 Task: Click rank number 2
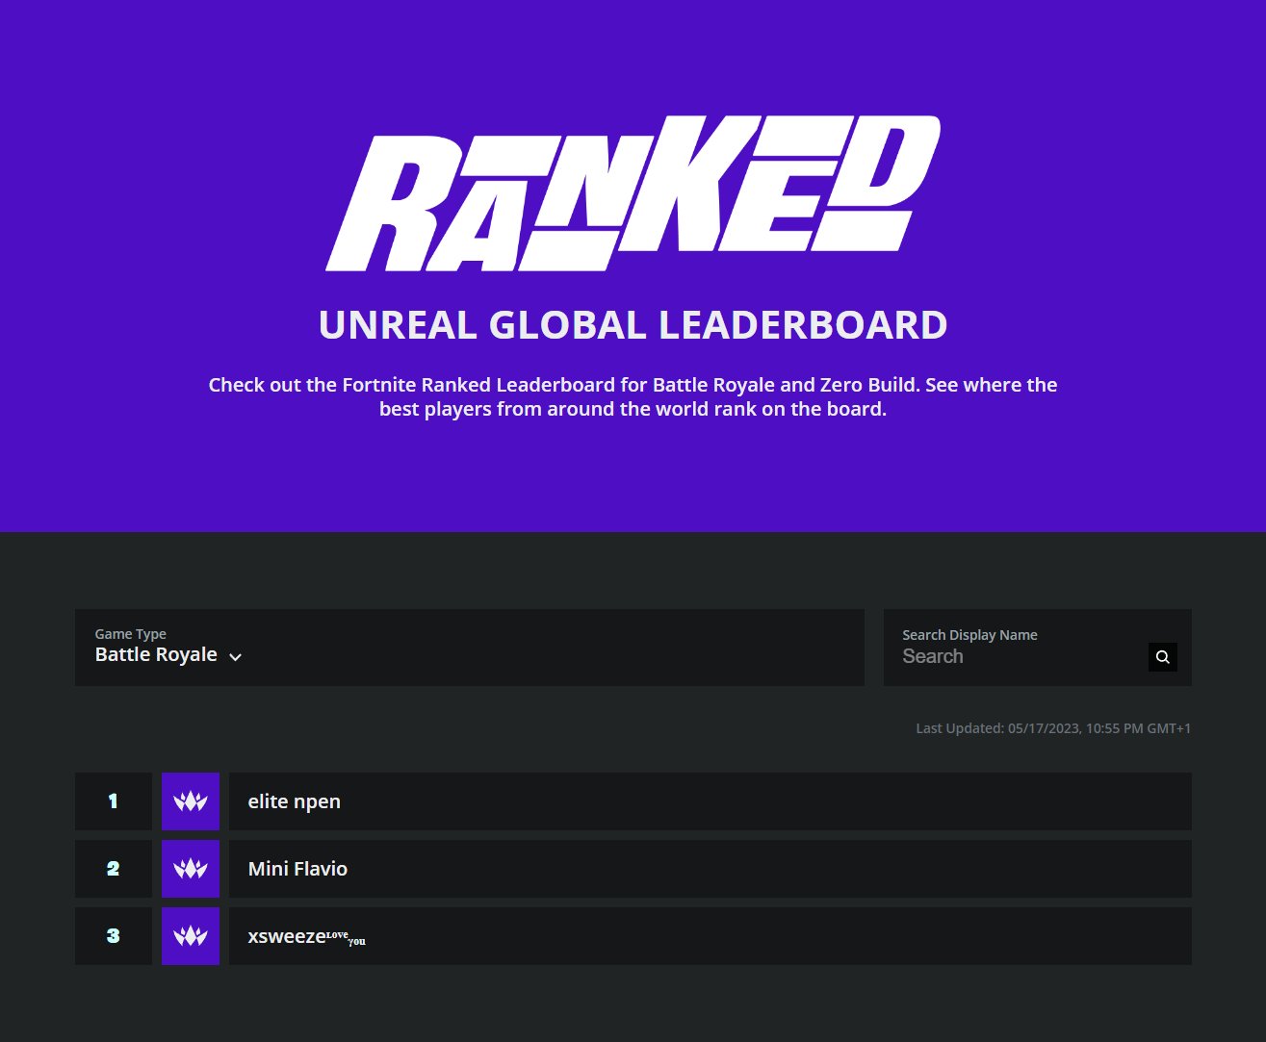pos(114,869)
